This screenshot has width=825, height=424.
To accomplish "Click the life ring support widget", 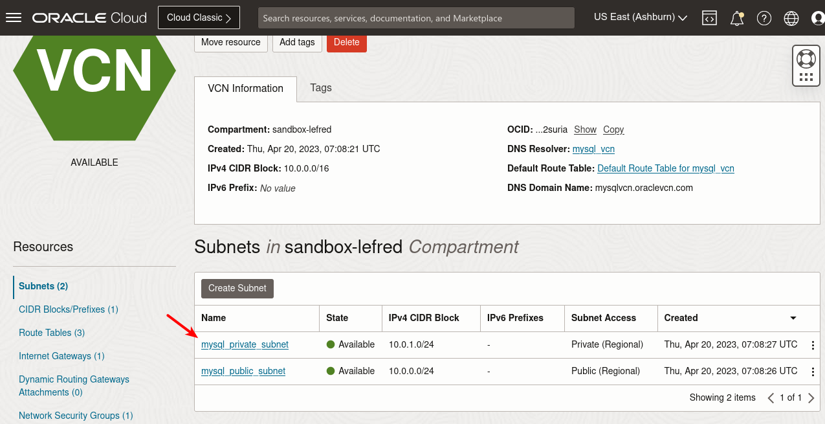I will tap(806, 59).
